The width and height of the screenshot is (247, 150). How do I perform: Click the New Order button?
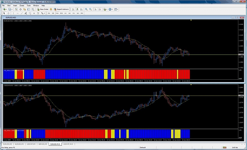click(x=43, y=9)
